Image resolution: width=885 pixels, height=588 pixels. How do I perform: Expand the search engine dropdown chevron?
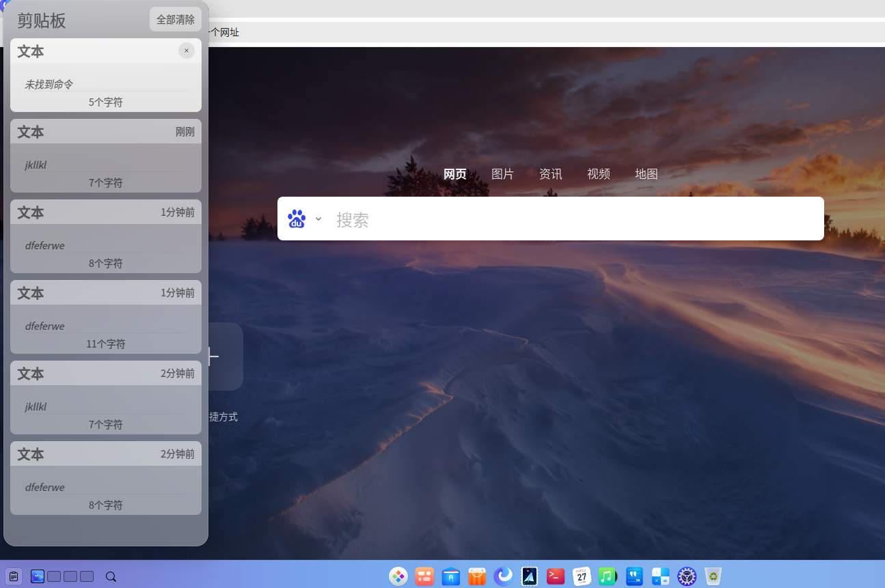[318, 219]
